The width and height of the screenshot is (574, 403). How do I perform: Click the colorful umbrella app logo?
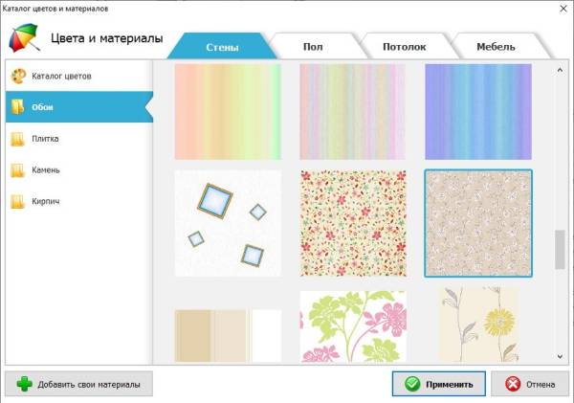24,37
